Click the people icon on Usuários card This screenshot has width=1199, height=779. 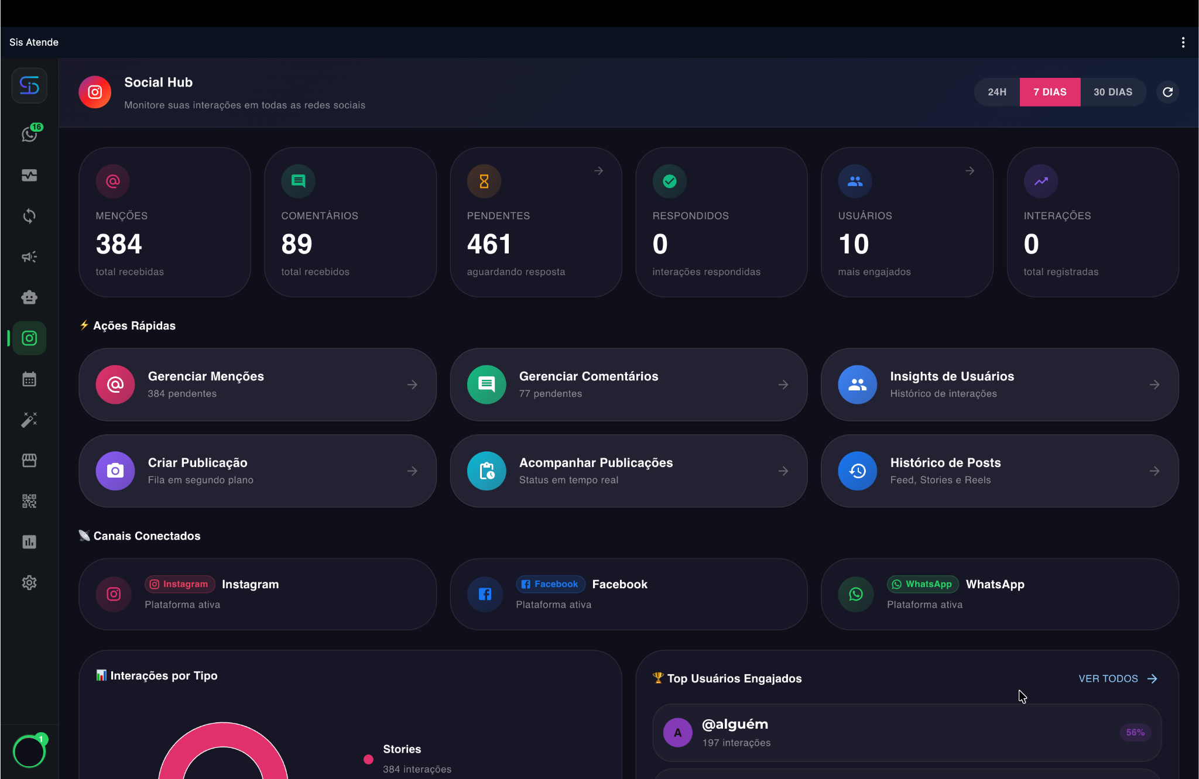click(855, 181)
